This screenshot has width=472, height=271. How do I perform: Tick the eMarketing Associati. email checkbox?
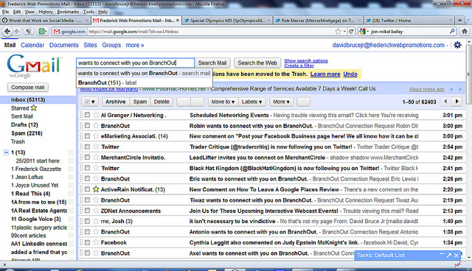[87, 135]
